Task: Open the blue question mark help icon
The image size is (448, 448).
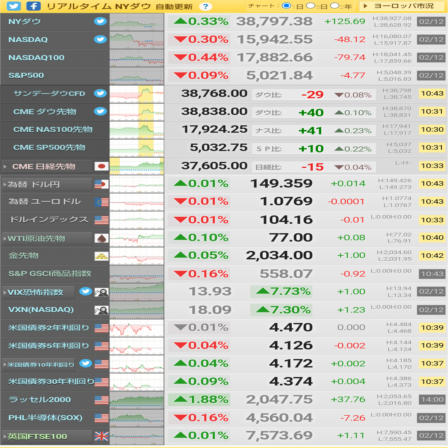Action: [x=205, y=7]
